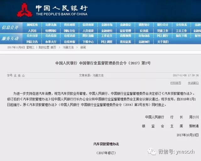
Task: Open 公开目录 under 服务互动
Action: click(32, 36)
